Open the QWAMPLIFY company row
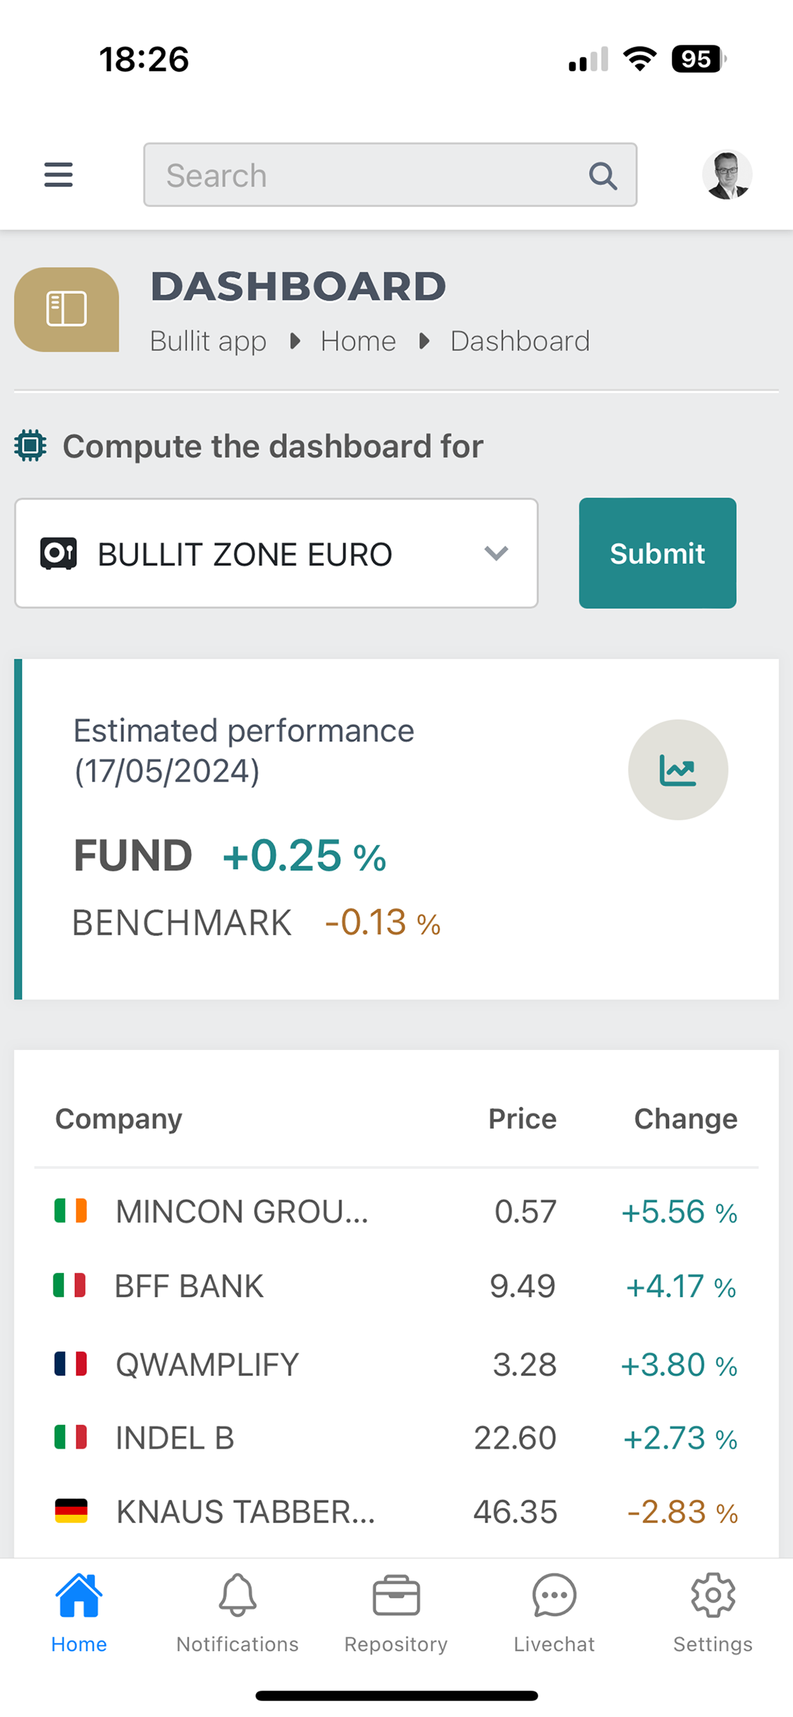This screenshot has width=793, height=1717. click(396, 1364)
